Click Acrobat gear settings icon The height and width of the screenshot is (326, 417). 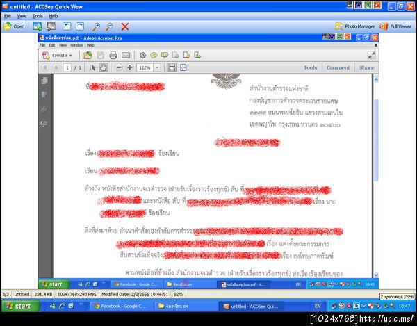(142, 56)
